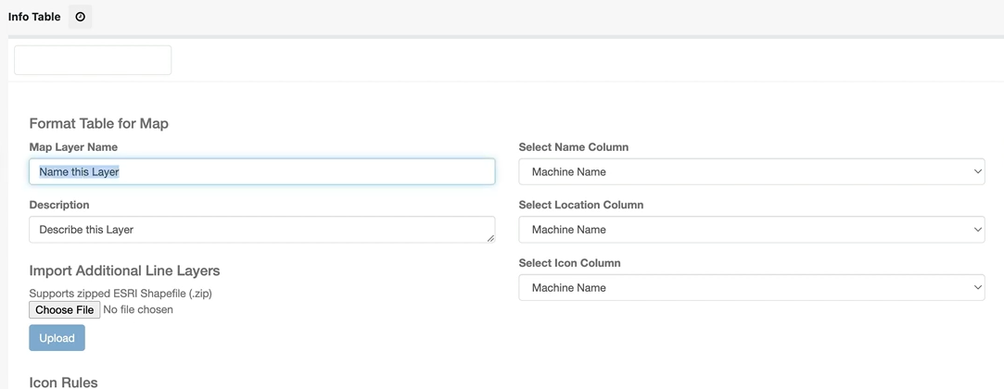
Task: Click the Import Additional Line Layers heading
Action: [124, 270]
